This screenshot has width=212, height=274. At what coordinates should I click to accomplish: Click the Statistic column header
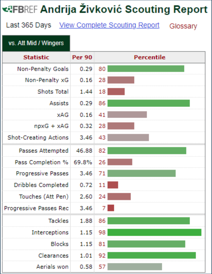[x=36, y=57]
